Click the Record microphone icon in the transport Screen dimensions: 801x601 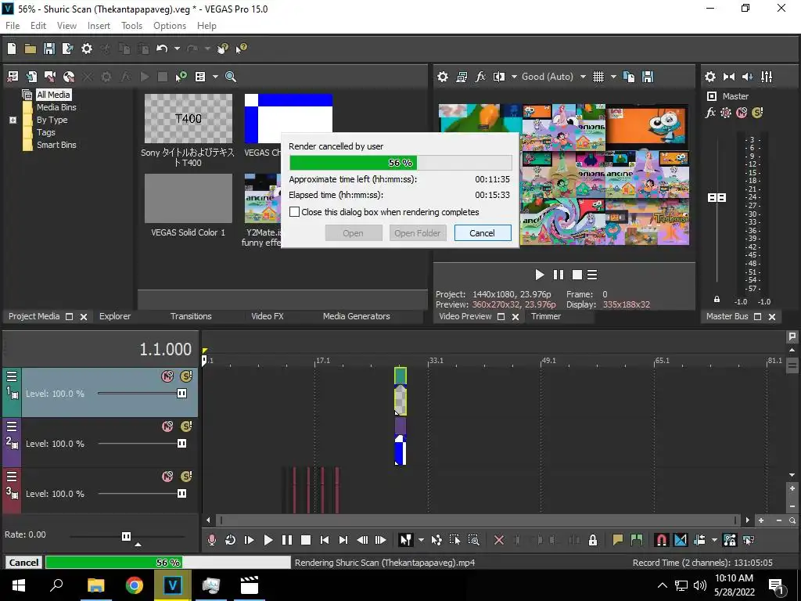click(211, 540)
